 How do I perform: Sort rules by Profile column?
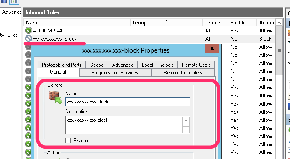pyautogui.click(x=215, y=23)
